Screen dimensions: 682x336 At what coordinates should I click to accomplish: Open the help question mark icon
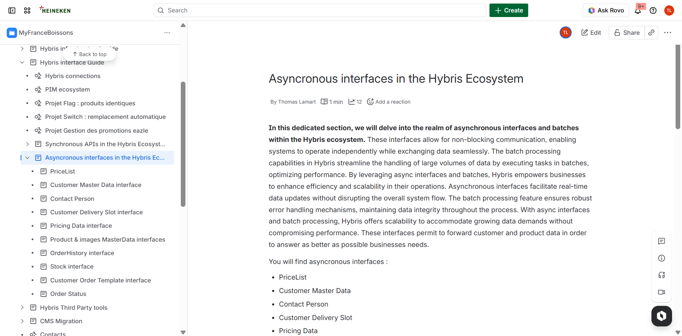(x=653, y=10)
